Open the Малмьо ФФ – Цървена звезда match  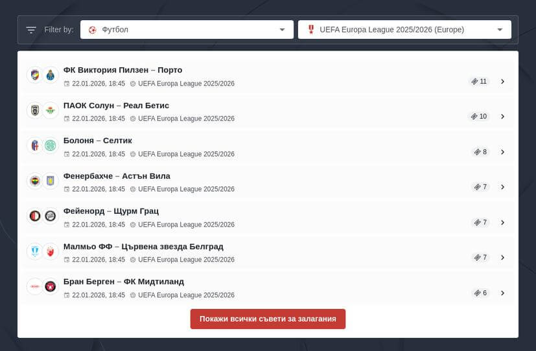pyautogui.click(x=143, y=246)
